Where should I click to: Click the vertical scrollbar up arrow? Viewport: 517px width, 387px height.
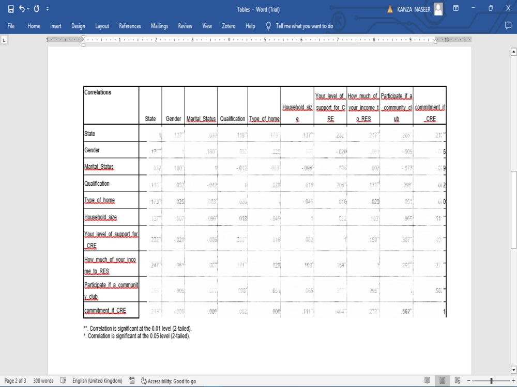pos(513,52)
